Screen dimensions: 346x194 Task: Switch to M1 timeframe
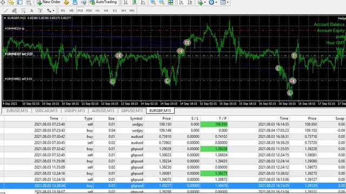(x=63, y=10)
